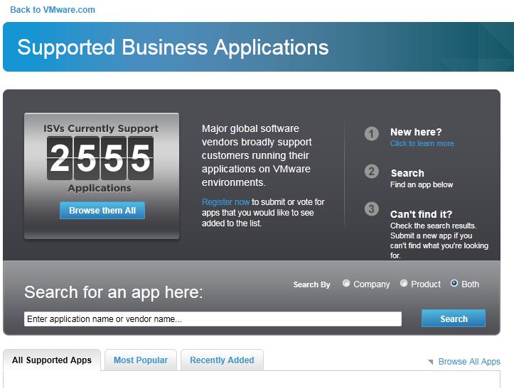Switch to the Recently Added tab
This screenshot has height=388, width=514.
point(222,360)
